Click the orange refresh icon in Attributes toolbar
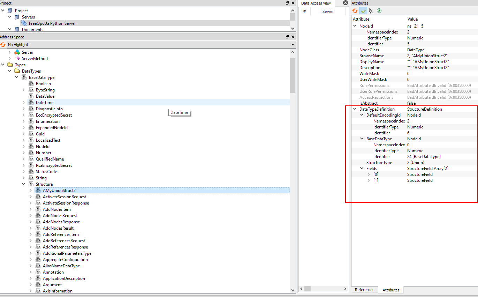 point(355,11)
